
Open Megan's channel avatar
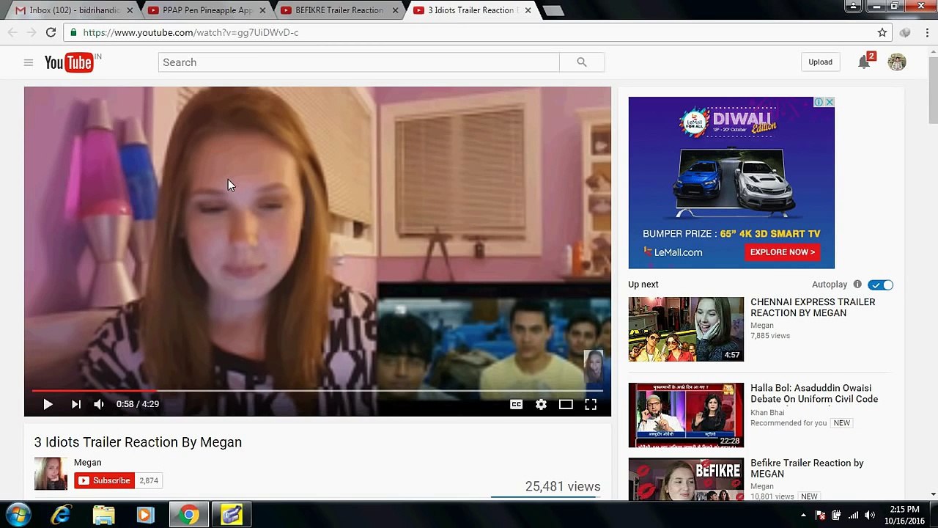pos(51,474)
